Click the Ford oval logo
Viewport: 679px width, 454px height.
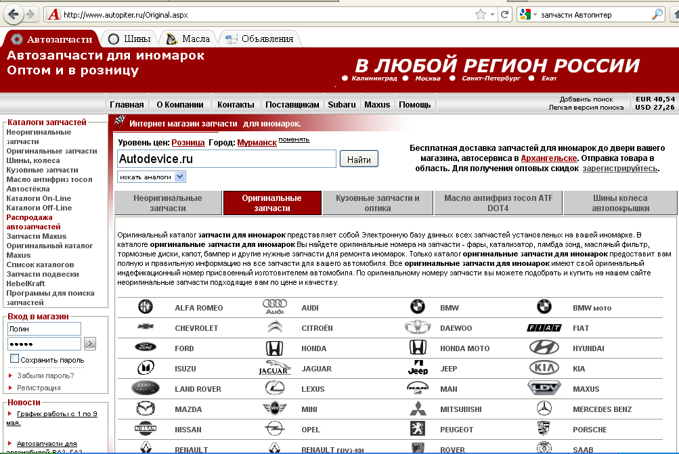146,347
